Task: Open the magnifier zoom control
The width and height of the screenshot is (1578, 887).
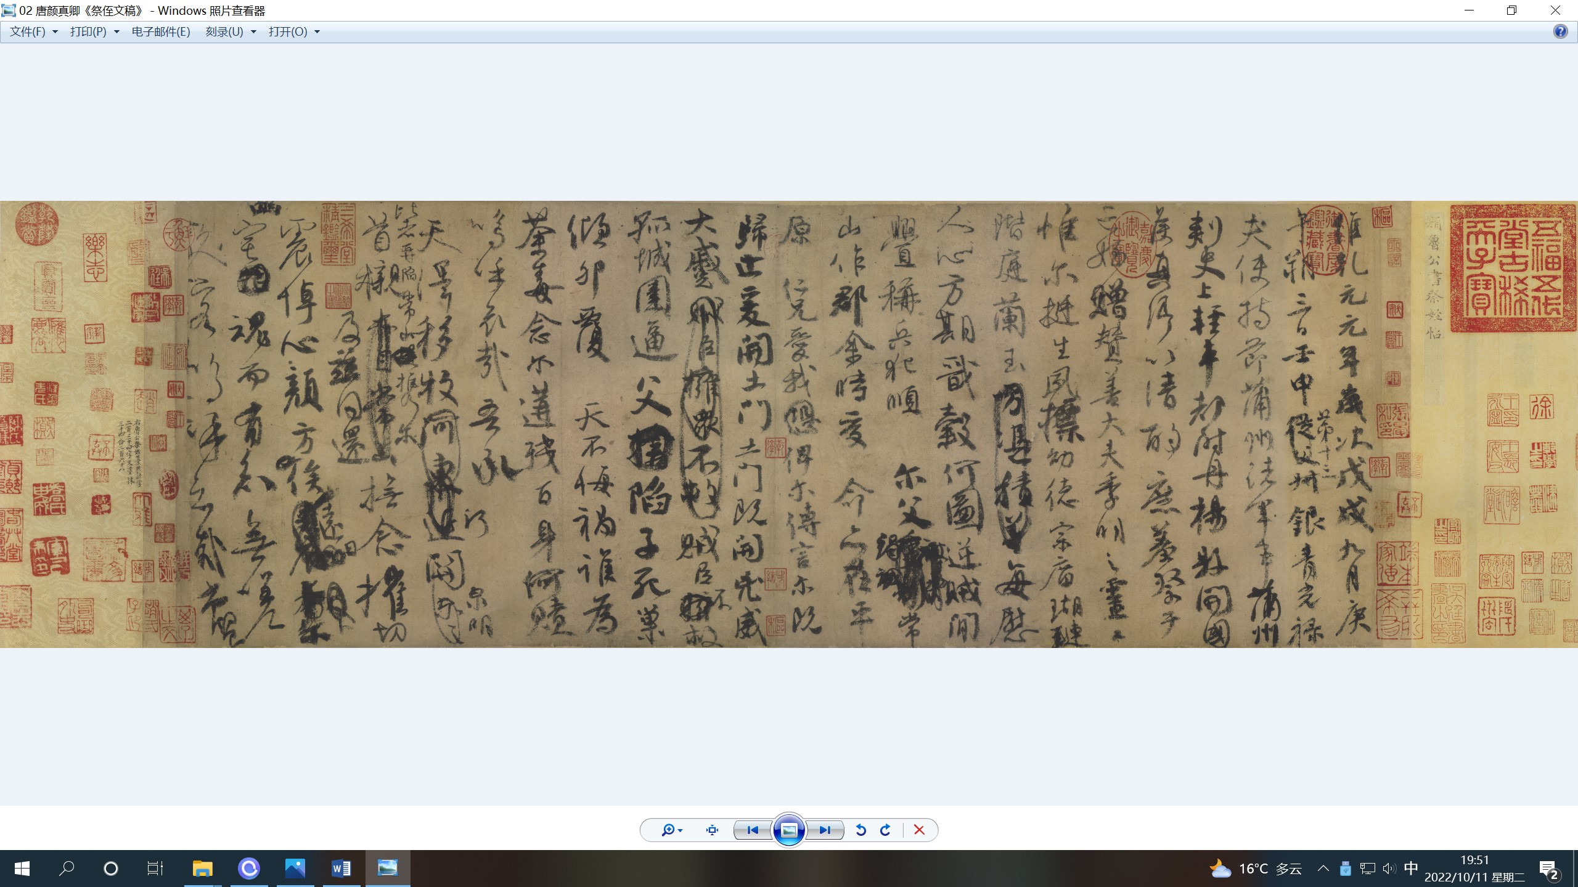Action: point(668,830)
